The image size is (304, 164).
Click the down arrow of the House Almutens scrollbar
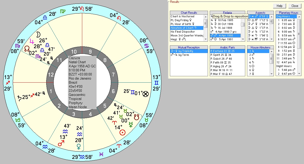(271, 74)
